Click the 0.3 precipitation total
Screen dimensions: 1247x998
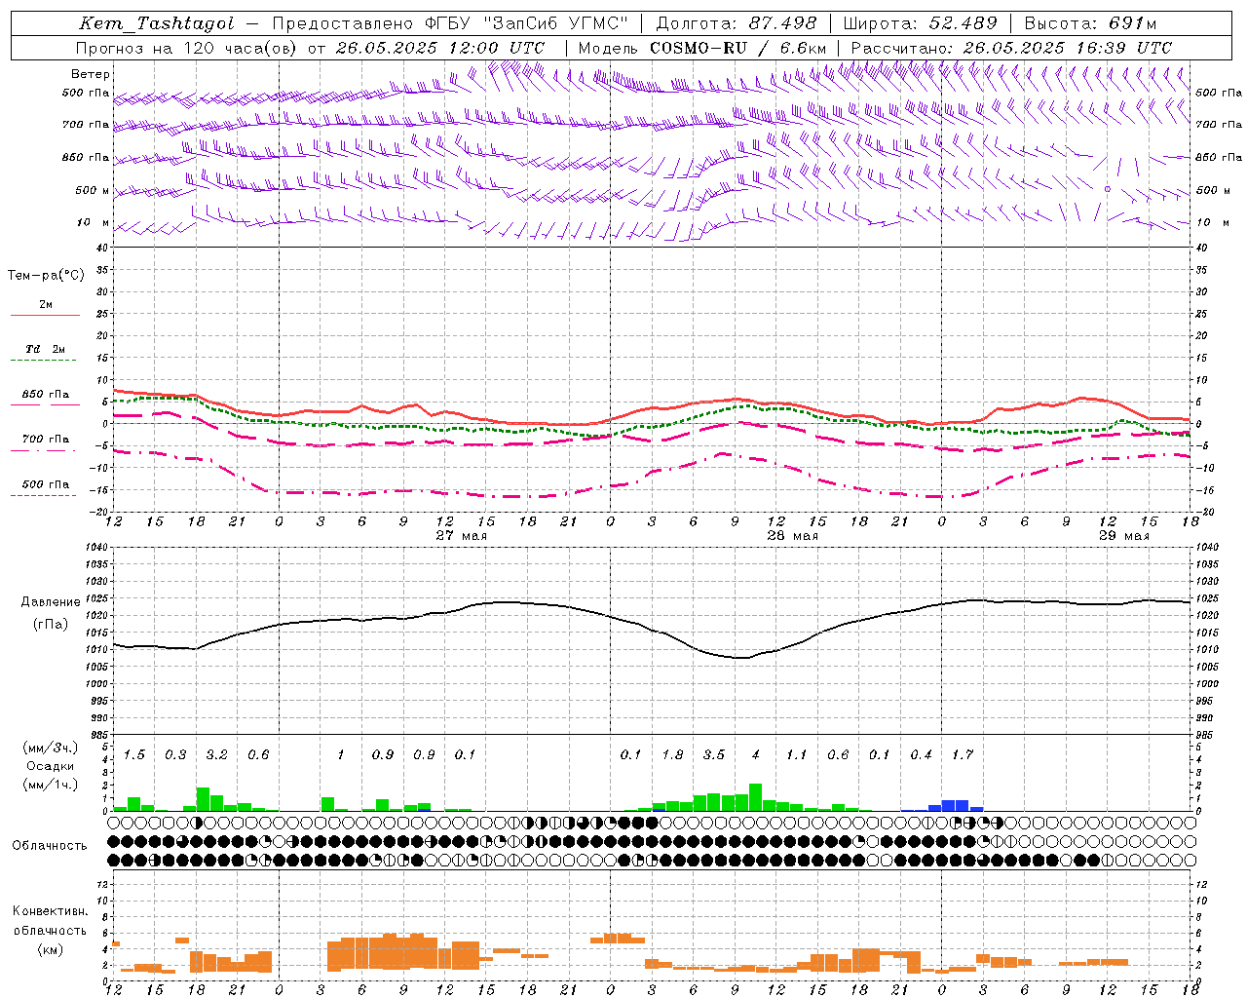coord(175,754)
